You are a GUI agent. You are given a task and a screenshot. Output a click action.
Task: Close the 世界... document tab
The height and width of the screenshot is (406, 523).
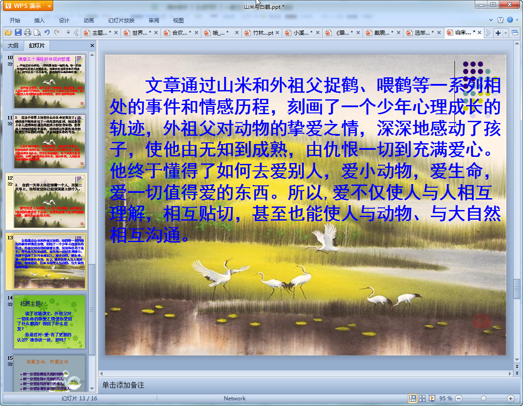156,33
